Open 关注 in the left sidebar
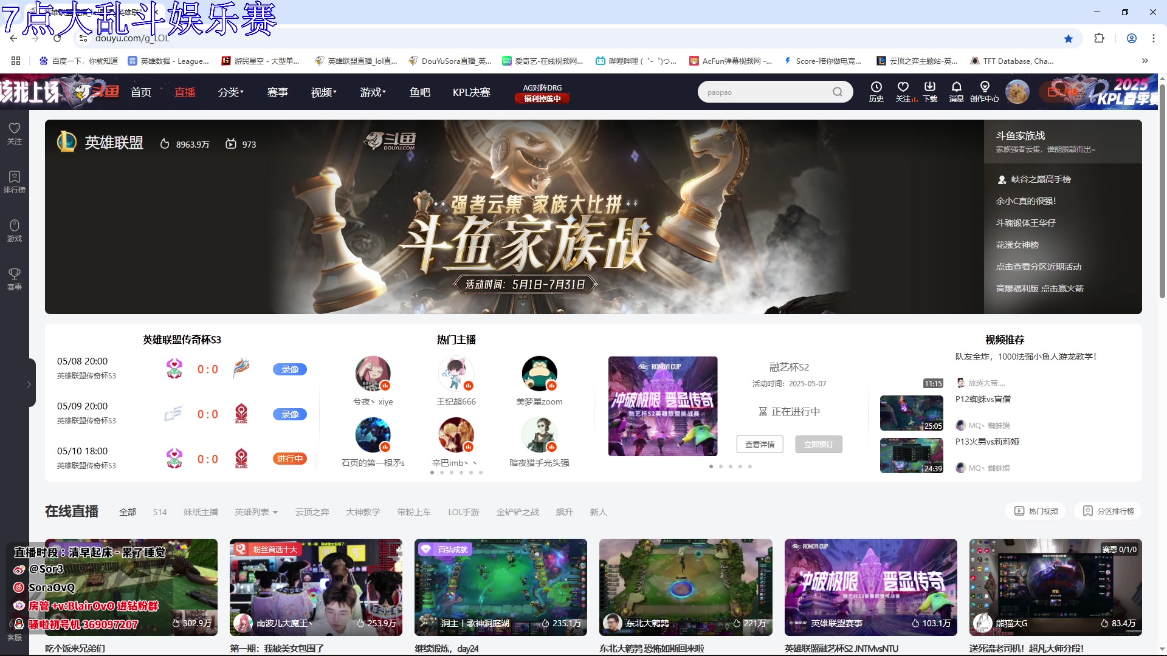The width and height of the screenshot is (1167, 656). [x=15, y=134]
